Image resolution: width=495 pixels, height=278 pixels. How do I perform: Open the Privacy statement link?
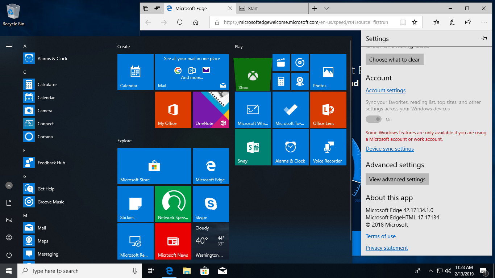point(387,248)
